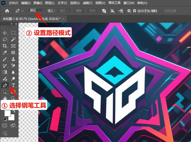Screen dimensions: 191x142
Task: Expand the pen tool preset picker
Action: (23, 11)
